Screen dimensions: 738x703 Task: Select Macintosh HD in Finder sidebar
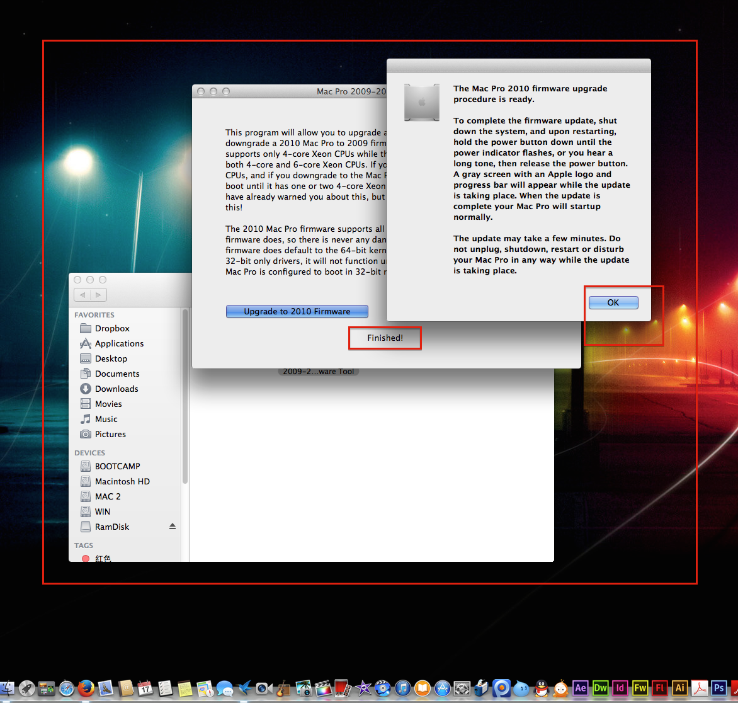[115, 481]
